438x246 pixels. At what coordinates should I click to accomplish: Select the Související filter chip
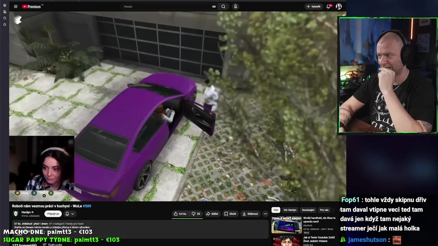coord(308,210)
